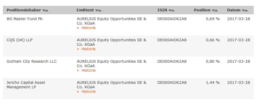
Task: Sort Position descending with down arrow
Action: (213, 10)
